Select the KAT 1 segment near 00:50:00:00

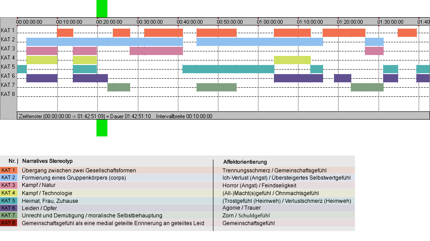point(217,33)
